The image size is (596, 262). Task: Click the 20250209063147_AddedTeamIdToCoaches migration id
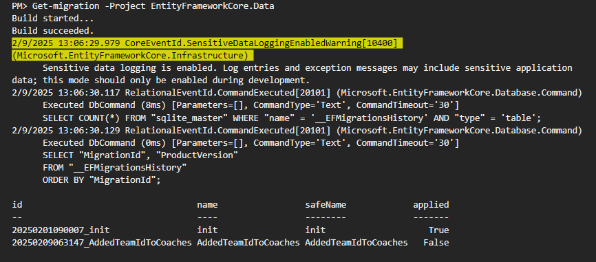[101, 243]
